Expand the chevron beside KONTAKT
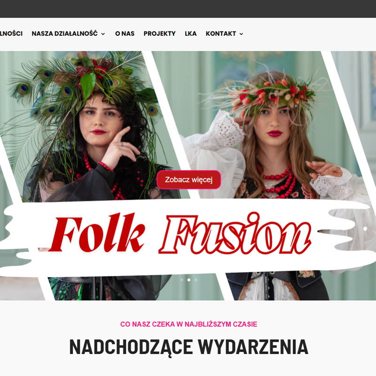 [x=241, y=34]
